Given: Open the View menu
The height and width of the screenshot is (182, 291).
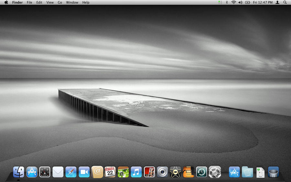Looking at the screenshot, I should pos(50,2).
